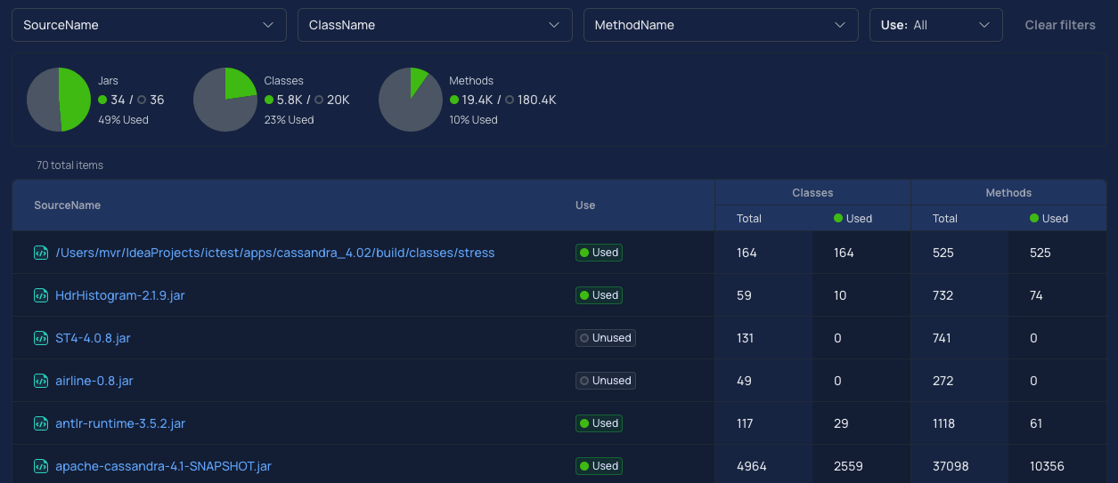Click the Clear filters button
The image size is (1118, 483).
[x=1060, y=25]
